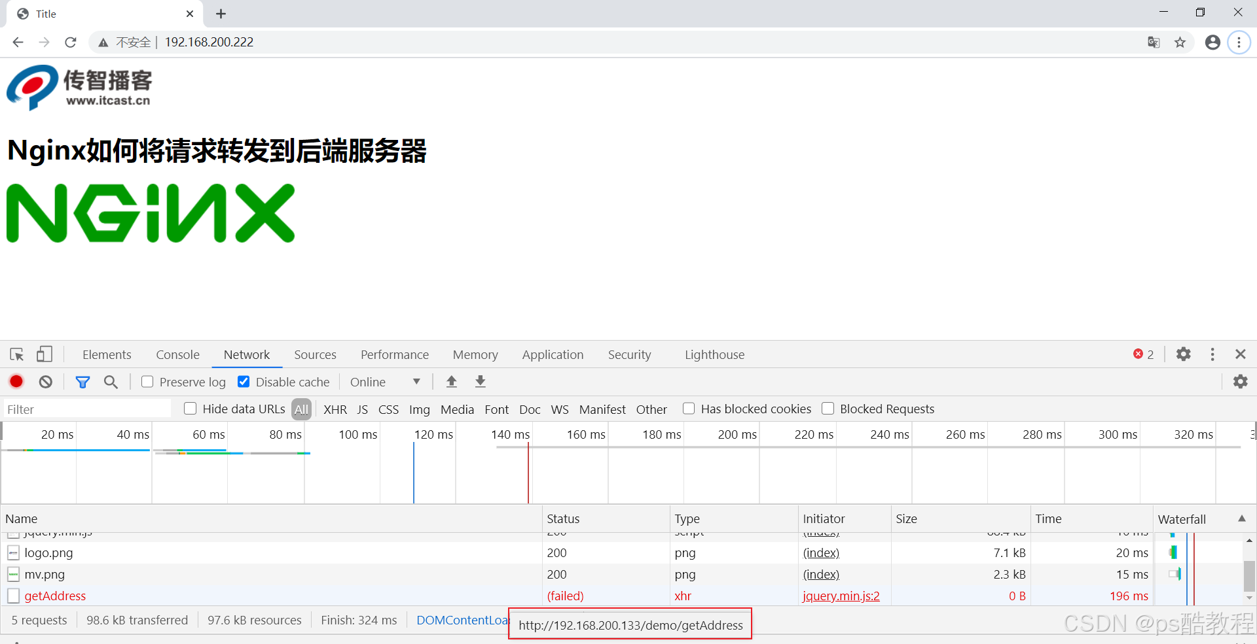The image size is (1257, 644).
Task: Filter requests by XHR type
Action: (335, 409)
